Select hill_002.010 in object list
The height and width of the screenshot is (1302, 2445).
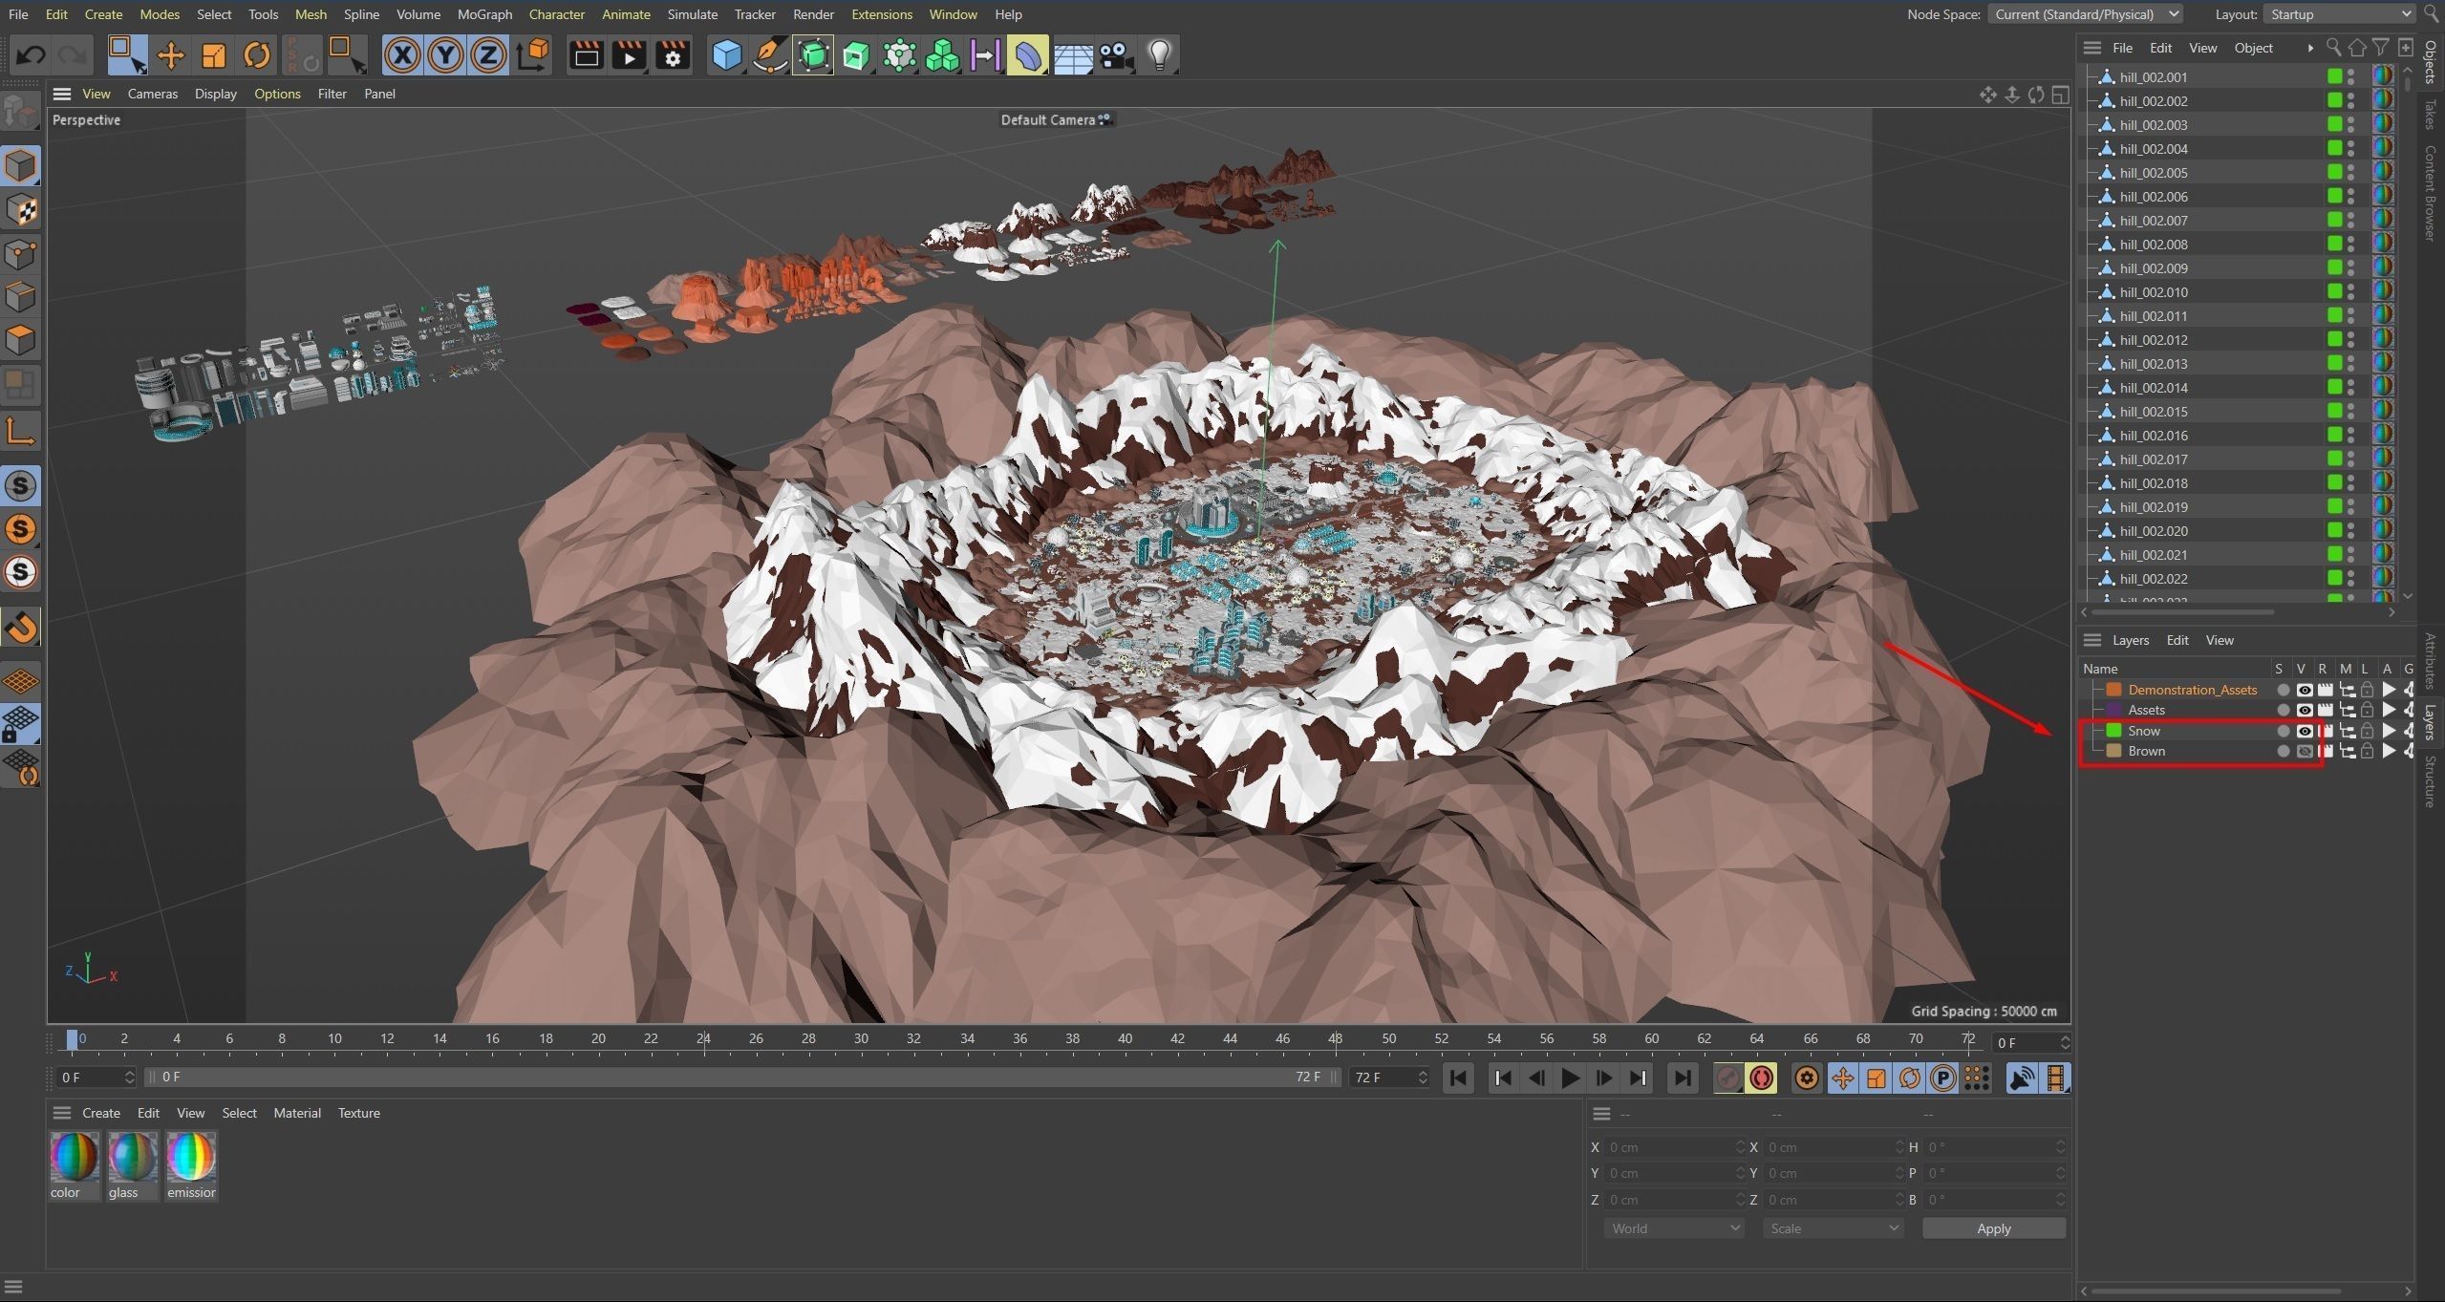(2153, 292)
